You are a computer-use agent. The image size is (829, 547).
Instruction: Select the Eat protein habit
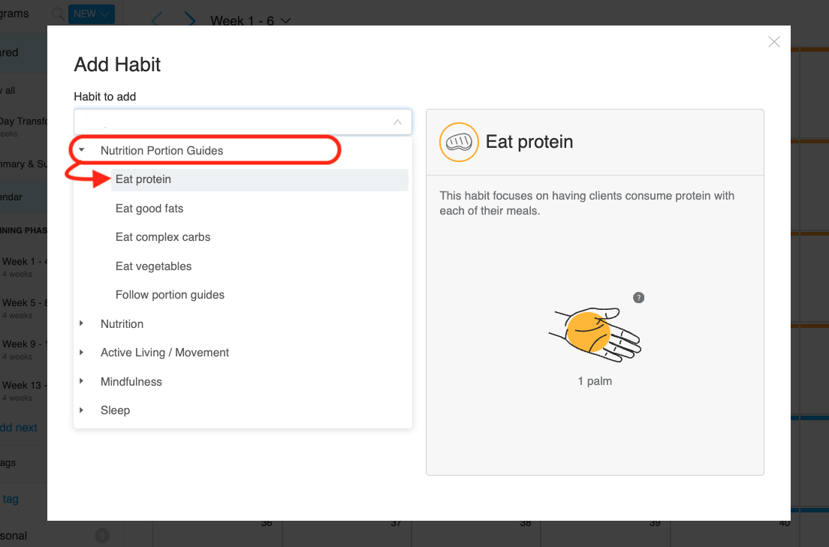(x=143, y=180)
